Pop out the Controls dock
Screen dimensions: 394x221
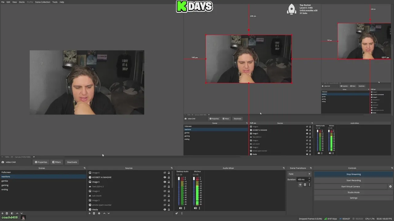[392, 168]
